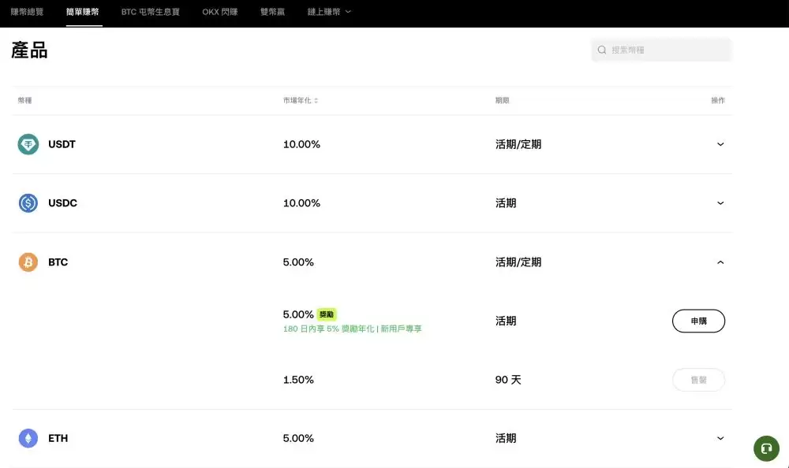
Task: Expand the USDT product row details
Action: 720,144
